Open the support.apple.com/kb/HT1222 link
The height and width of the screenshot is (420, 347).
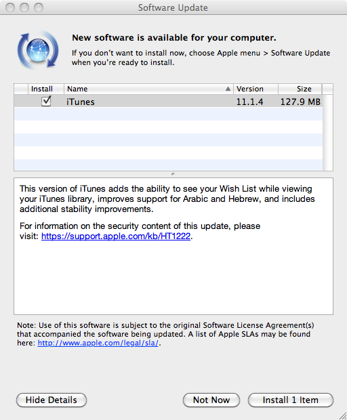(116, 236)
